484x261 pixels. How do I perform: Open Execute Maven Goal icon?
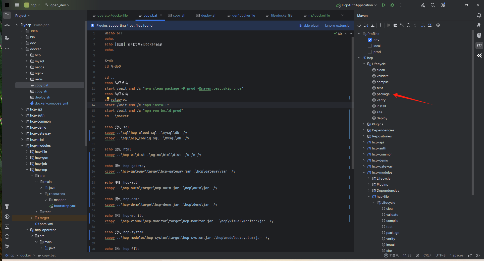click(395, 25)
